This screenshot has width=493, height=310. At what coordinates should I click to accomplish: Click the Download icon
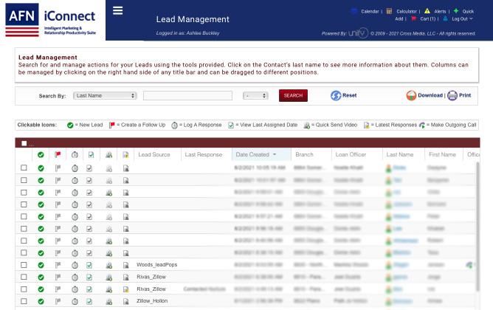click(x=411, y=95)
